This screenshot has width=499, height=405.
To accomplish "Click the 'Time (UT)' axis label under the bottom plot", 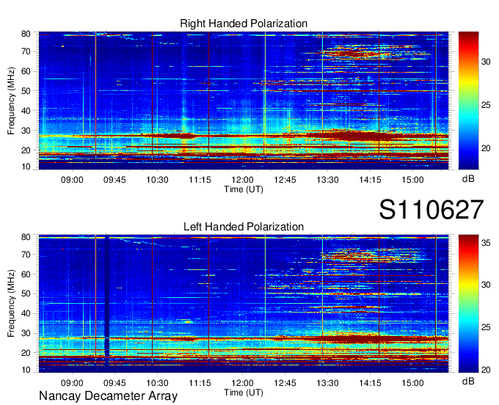I will click(x=244, y=393).
